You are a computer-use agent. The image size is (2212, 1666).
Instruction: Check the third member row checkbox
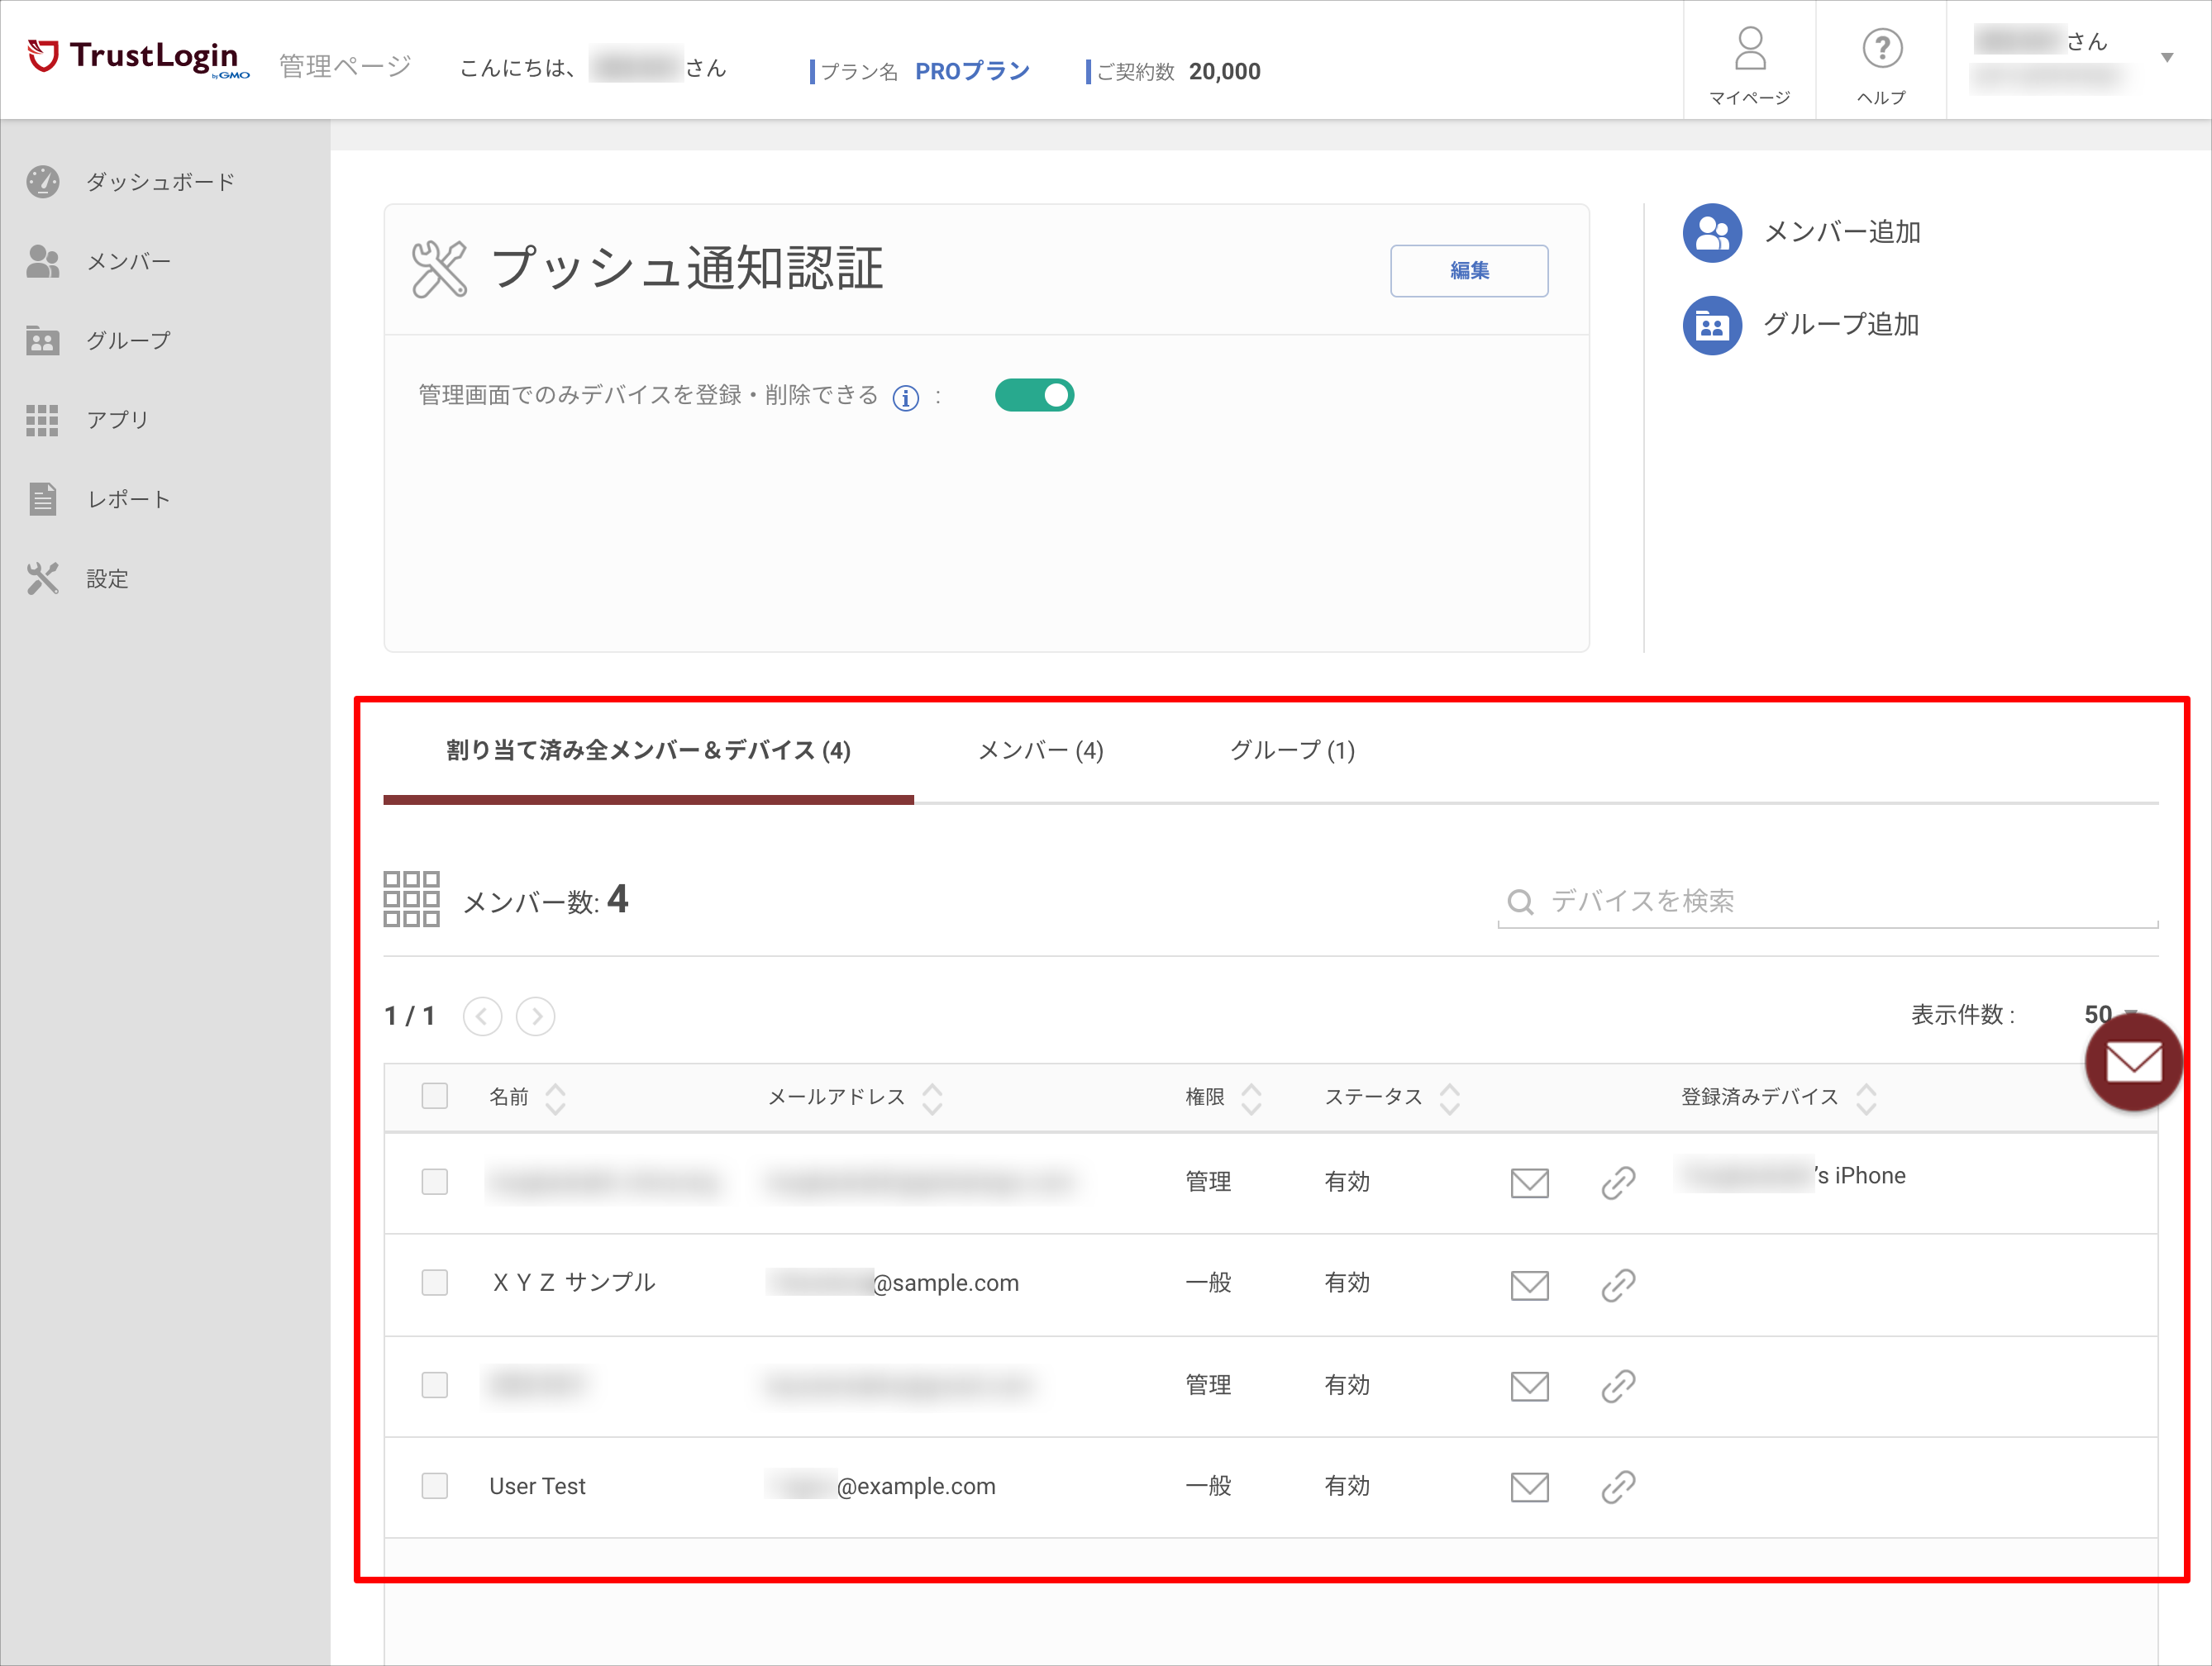[x=434, y=1385]
